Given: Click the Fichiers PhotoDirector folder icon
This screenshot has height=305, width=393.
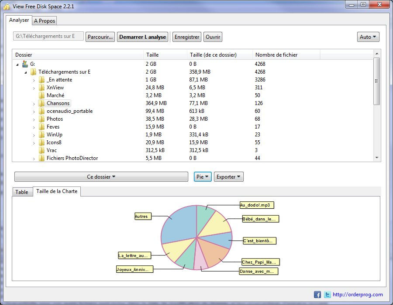Looking at the screenshot, I should point(41,158).
